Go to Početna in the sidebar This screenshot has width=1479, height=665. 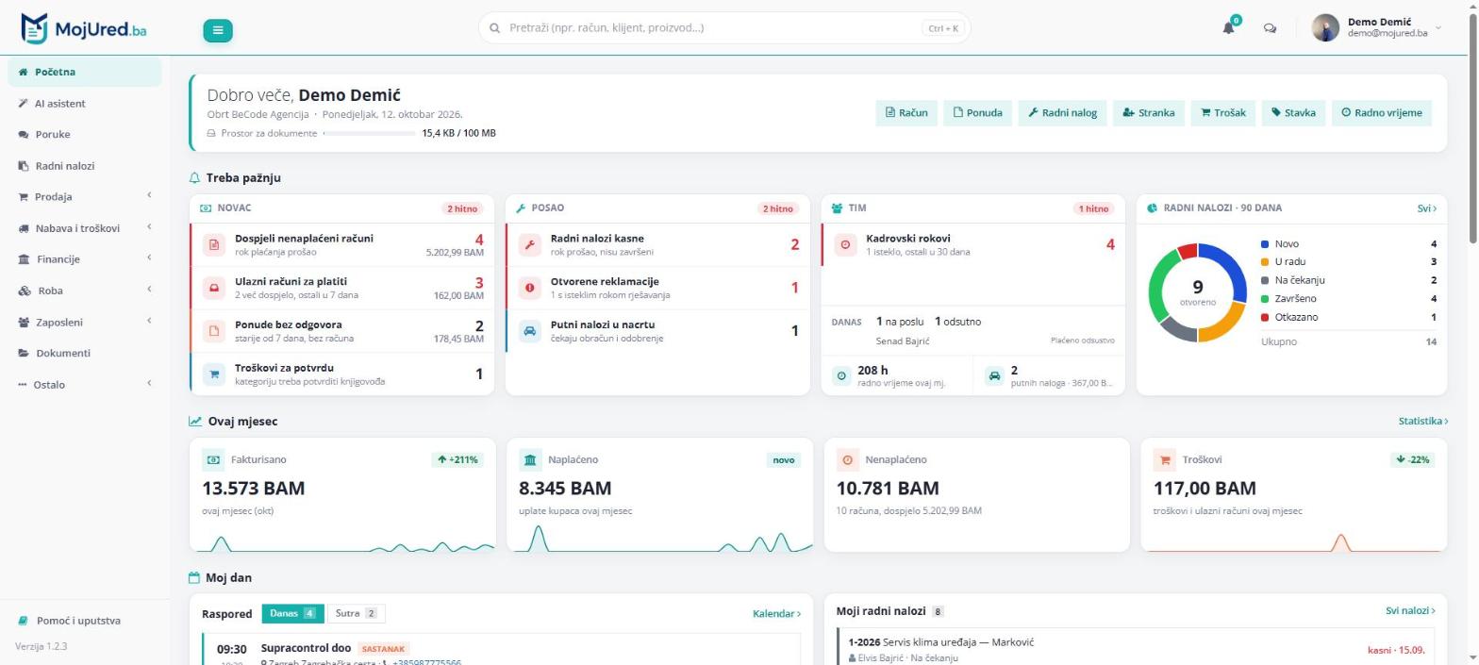(x=85, y=72)
